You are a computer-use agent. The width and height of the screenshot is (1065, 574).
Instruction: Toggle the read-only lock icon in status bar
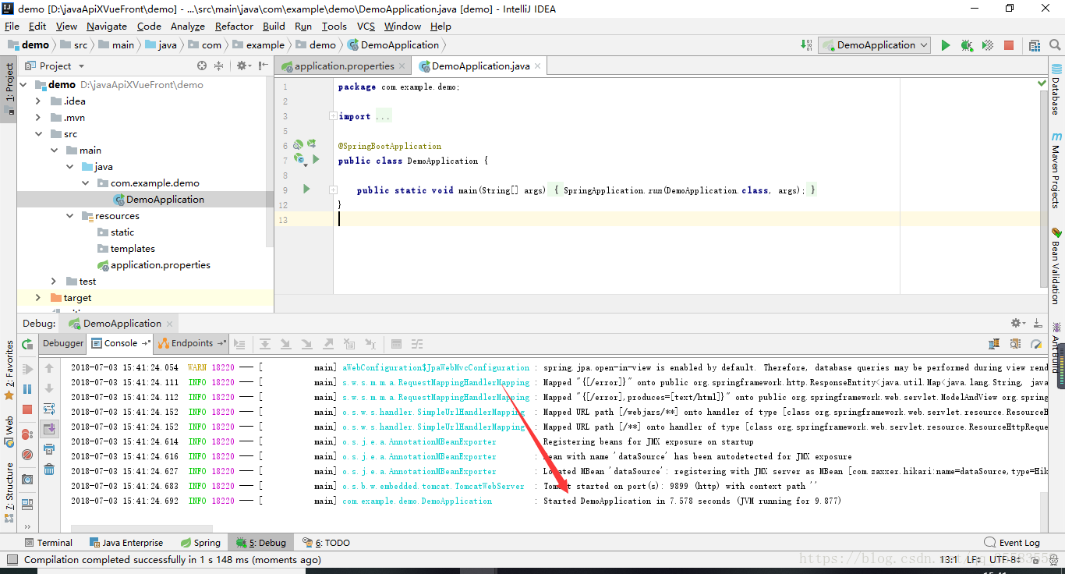tap(1034, 560)
